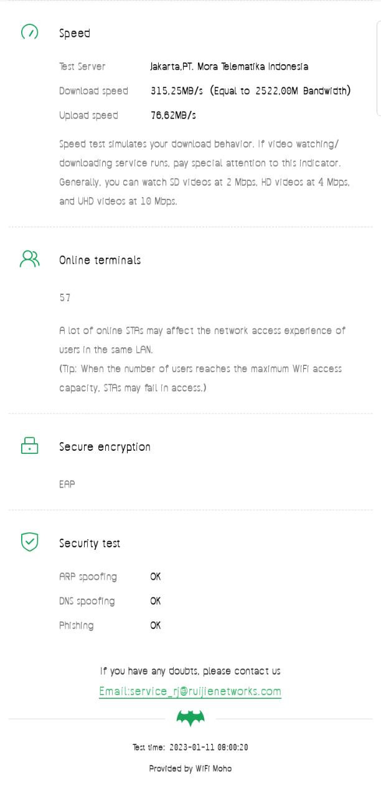This screenshot has height=798, width=381.
Task: Select the Speed section heading
Action: click(75, 33)
